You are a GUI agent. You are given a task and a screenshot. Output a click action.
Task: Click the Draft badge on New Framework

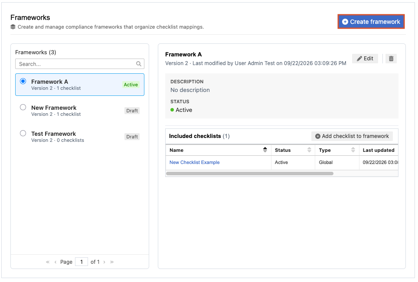[x=132, y=111]
